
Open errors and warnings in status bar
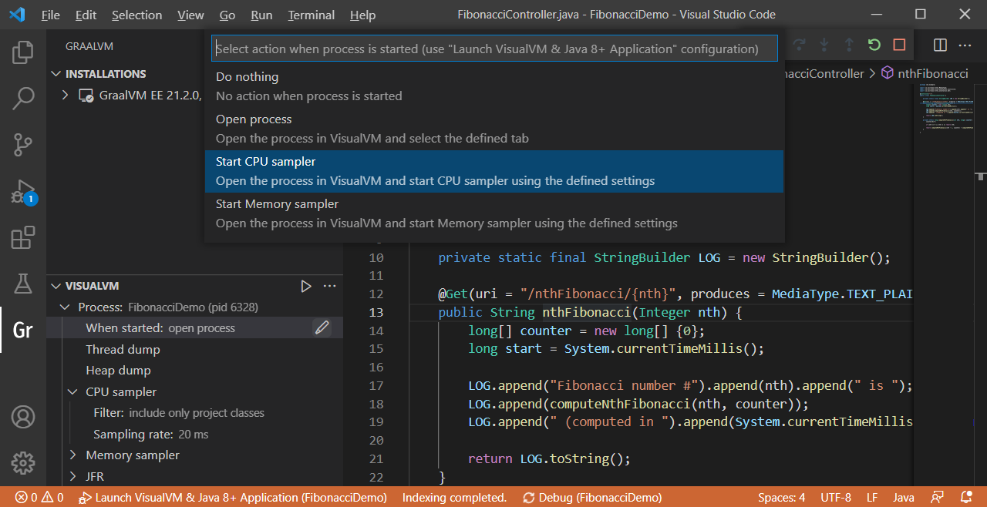tap(39, 498)
